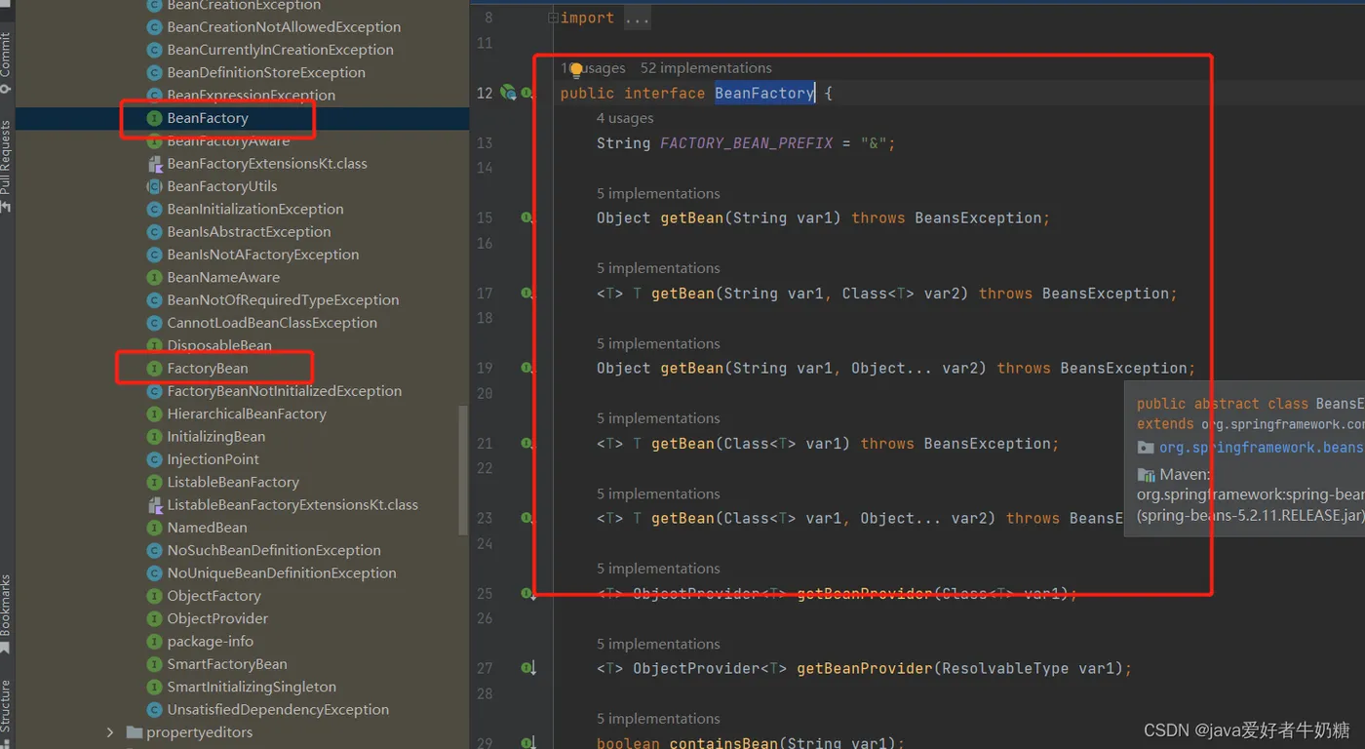The image size is (1365, 749).
Task: Click containsBean method name on line 29
Action: point(723,743)
